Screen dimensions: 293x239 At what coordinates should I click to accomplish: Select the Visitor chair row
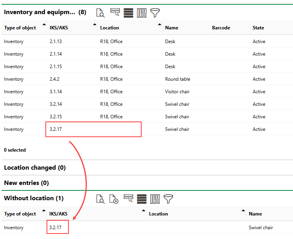pyautogui.click(x=177, y=92)
